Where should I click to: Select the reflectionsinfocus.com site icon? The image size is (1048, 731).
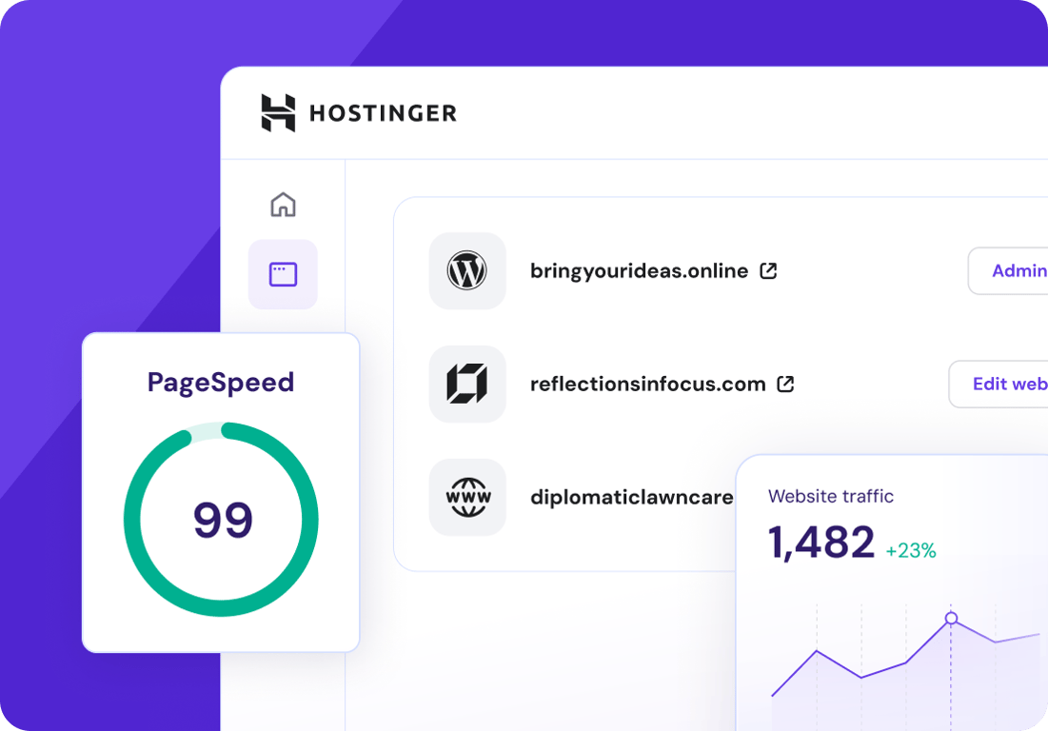pyautogui.click(x=467, y=384)
